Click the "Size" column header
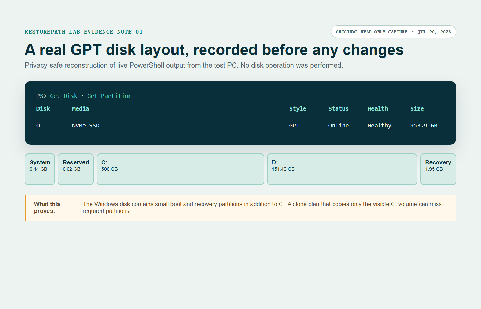 (417, 108)
